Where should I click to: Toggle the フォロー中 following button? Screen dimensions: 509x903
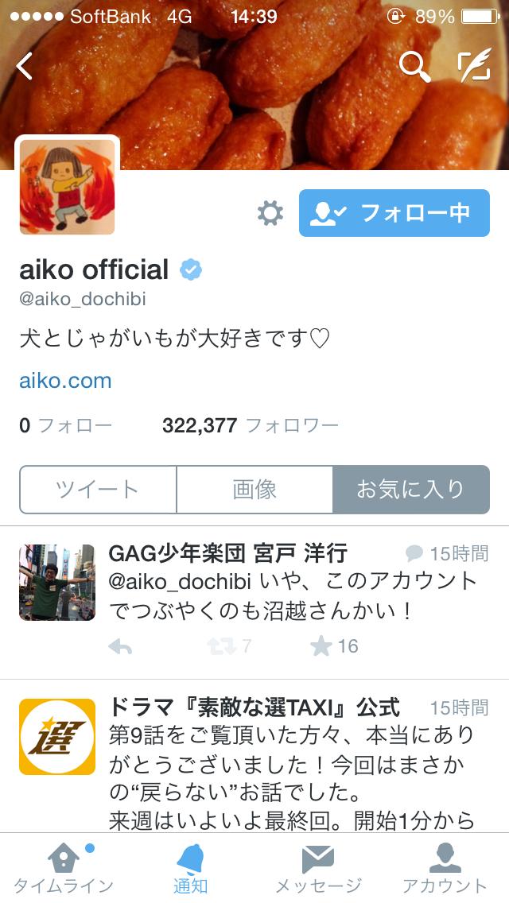click(x=394, y=213)
